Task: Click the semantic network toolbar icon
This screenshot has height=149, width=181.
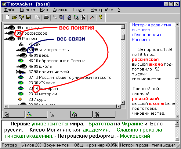Action: [x=76, y=17]
